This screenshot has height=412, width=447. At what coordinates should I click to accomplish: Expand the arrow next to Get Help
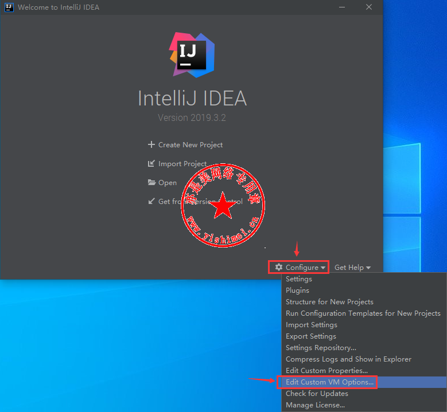[368, 268]
